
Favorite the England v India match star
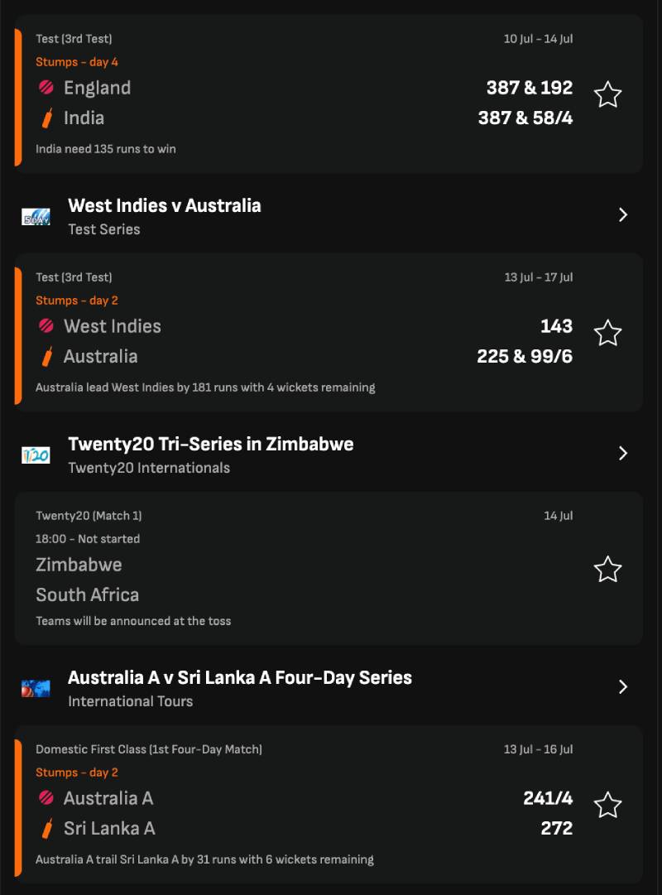607,94
